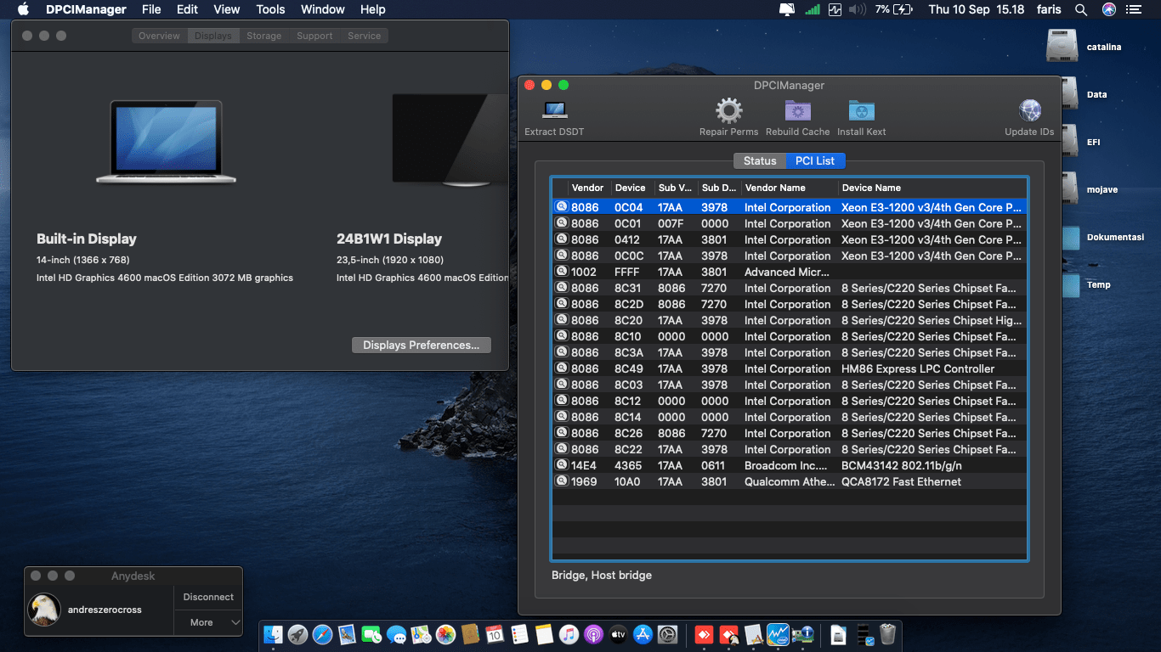Click the lookup icon on the HM86 Express row
This screenshot has height=652, width=1161.
(x=561, y=368)
